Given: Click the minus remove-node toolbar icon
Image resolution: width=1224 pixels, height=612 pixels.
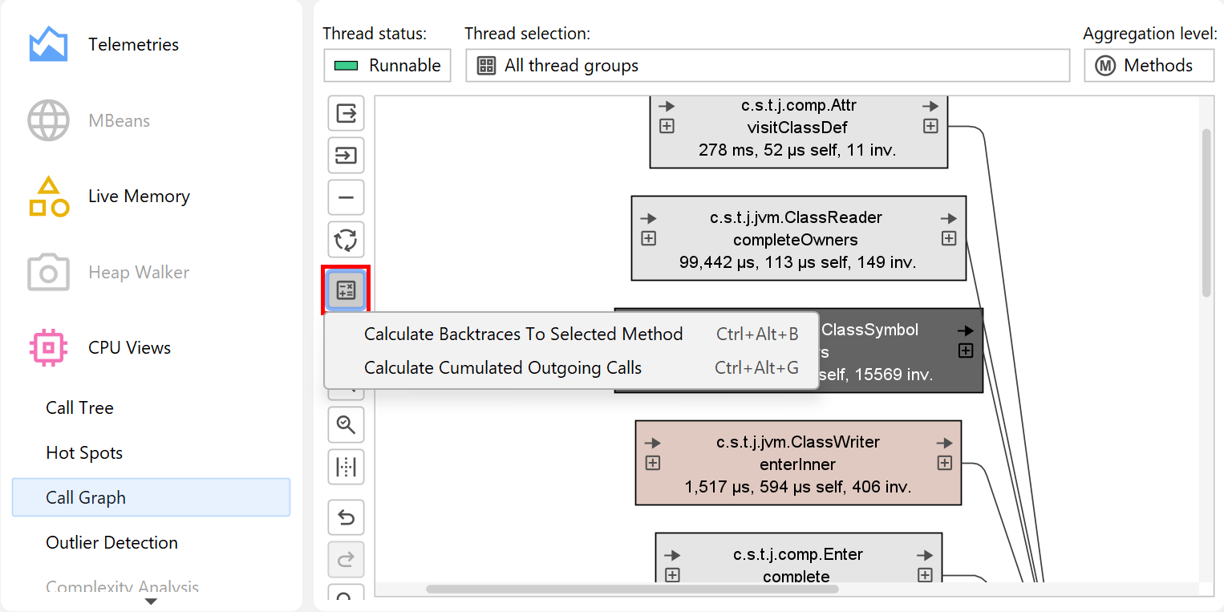Looking at the screenshot, I should click(x=346, y=197).
